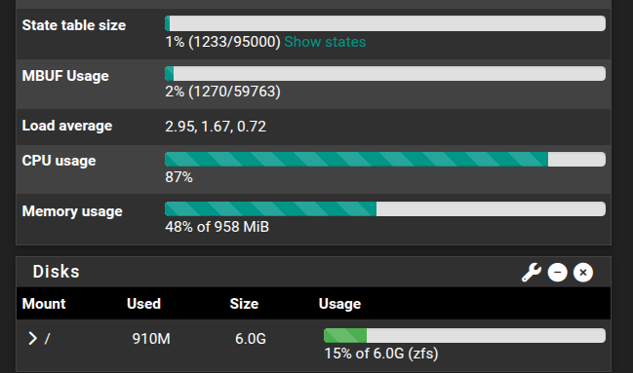Click the Used column header
The image size is (633, 373).
[x=143, y=304]
